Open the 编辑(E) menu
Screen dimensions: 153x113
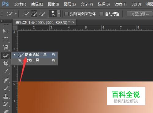(x=37, y=4)
